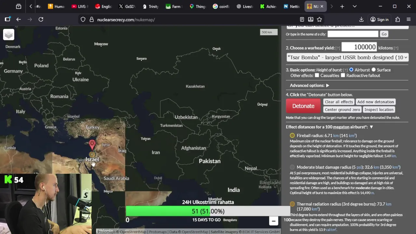Click Center ground zero button
This screenshot has width=416, height=234.
click(x=342, y=110)
